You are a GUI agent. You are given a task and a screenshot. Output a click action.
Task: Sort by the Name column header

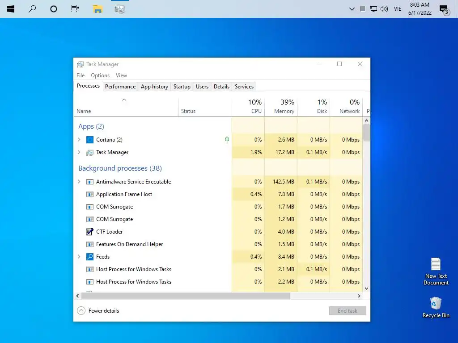coord(126,107)
